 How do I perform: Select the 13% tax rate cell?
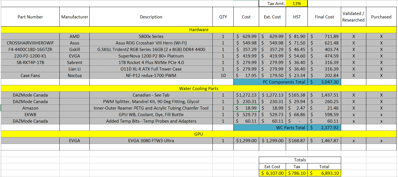[296, 4]
